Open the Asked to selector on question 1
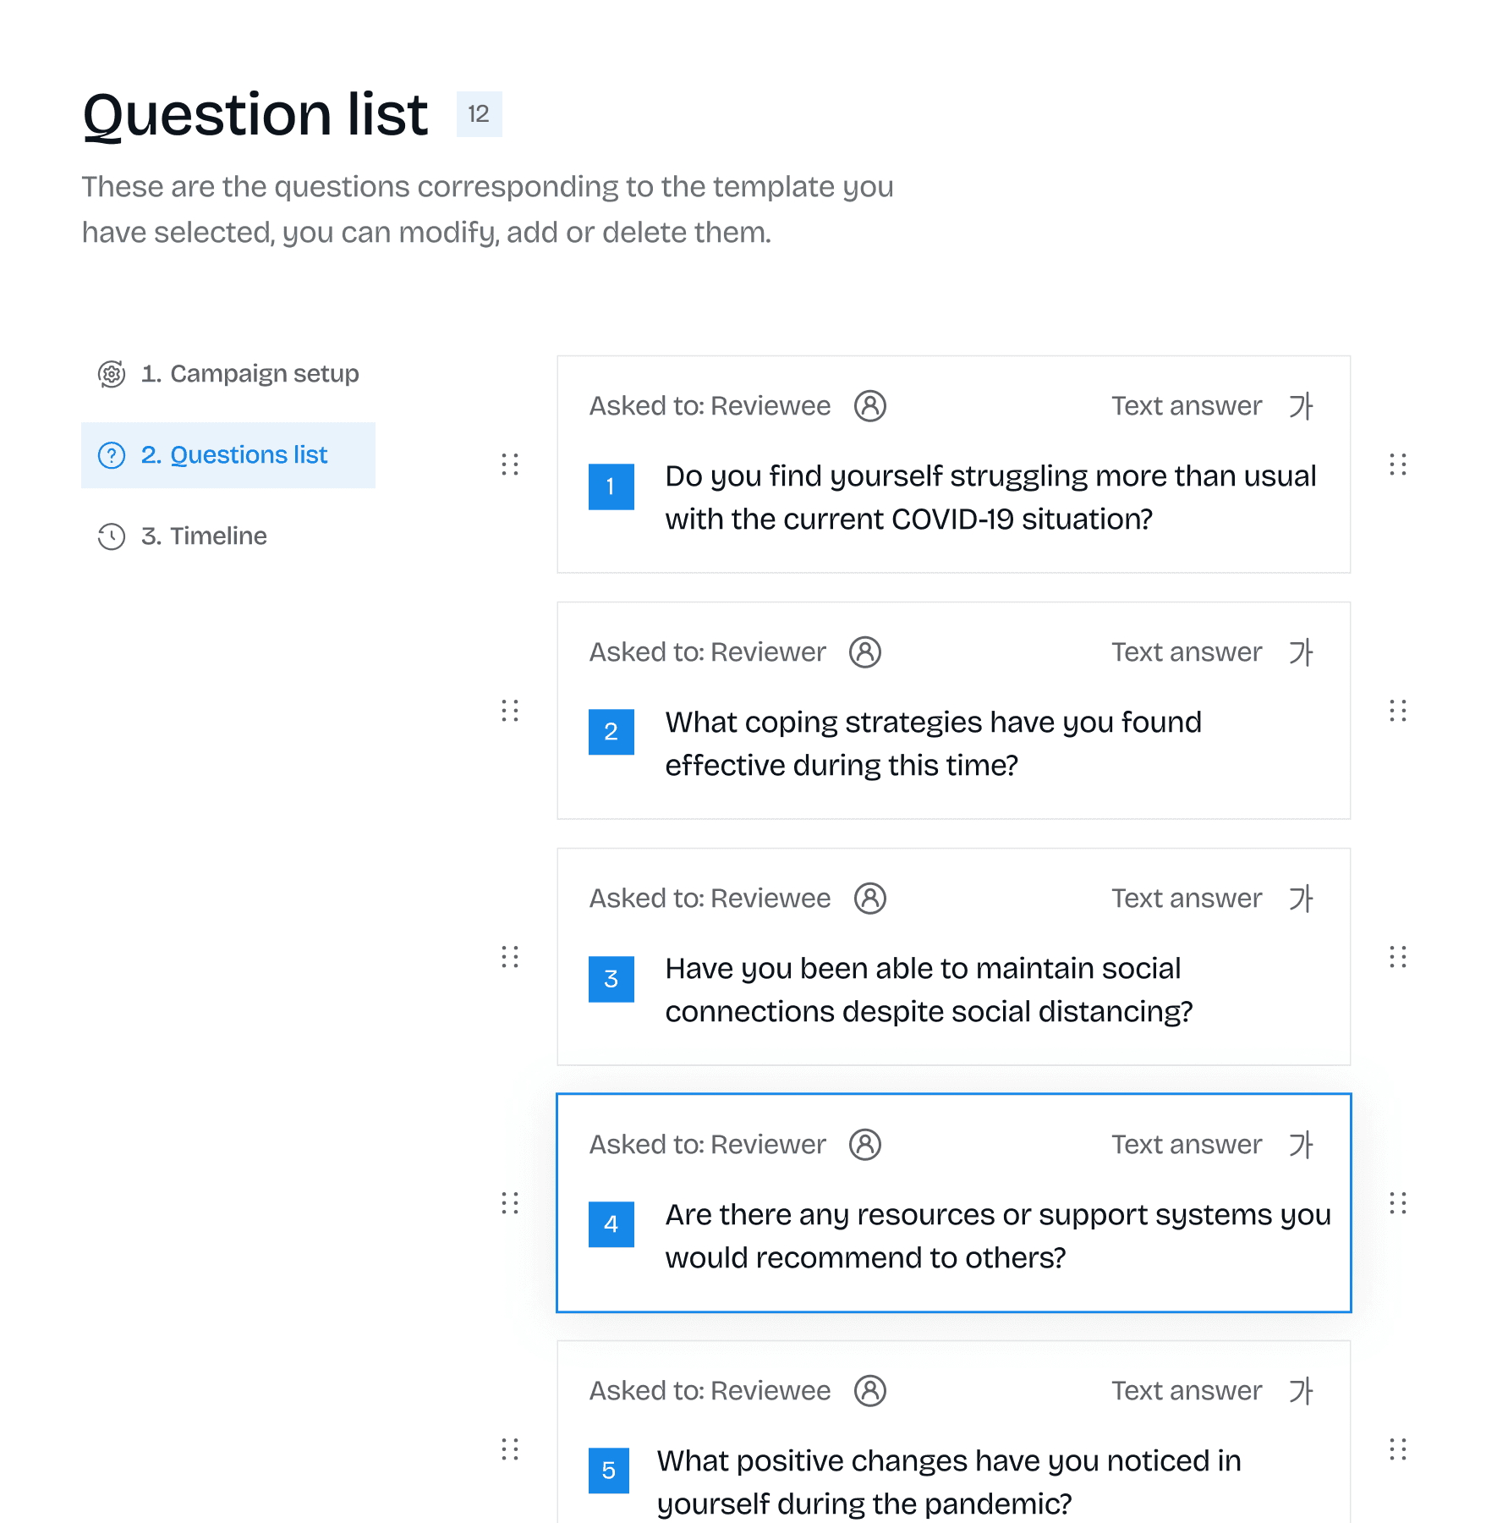Image resolution: width=1497 pixels, height=1523 pixels. pos(710,406)
